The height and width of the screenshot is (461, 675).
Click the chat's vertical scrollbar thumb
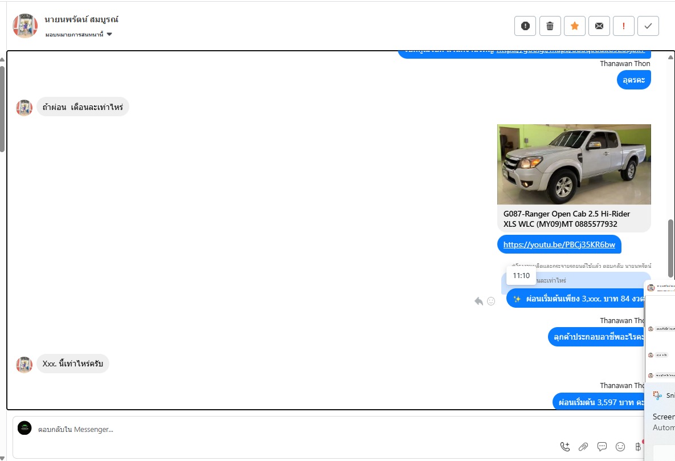click(x=670, y=248)
